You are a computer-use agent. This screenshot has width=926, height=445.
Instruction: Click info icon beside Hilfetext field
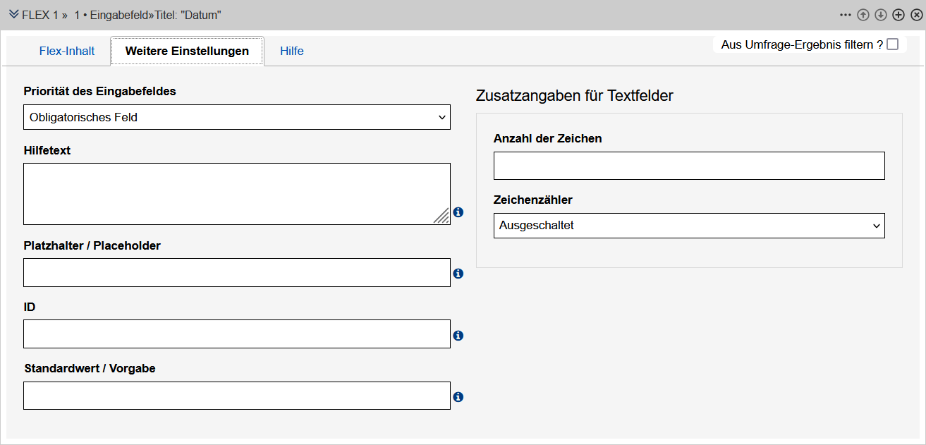coord(458,212)
